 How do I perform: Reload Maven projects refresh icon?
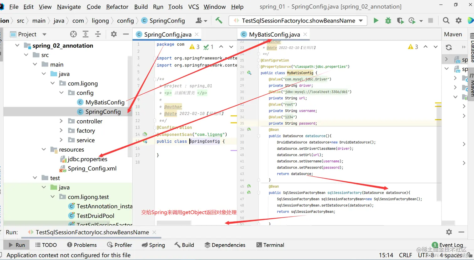[x=449, y=47]
